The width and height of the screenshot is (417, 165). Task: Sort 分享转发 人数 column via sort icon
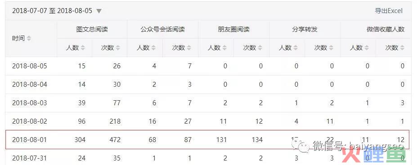coord(296,48)
